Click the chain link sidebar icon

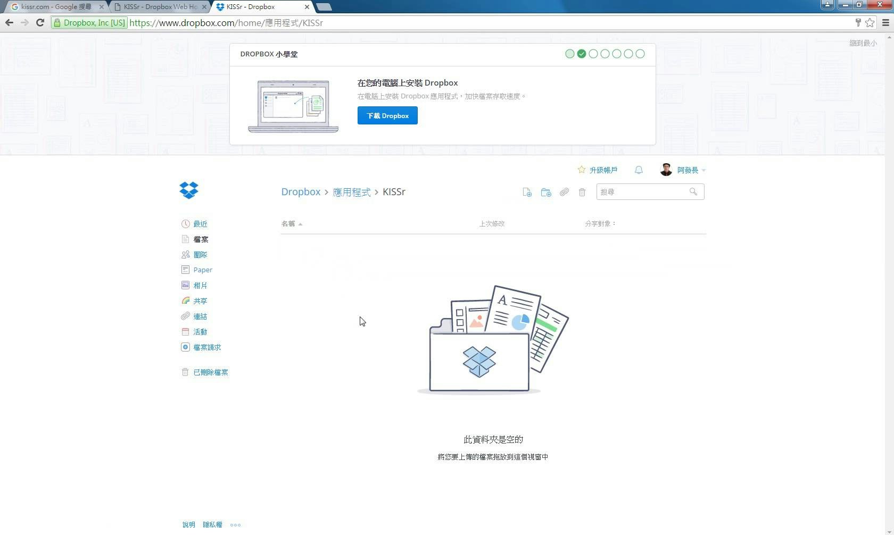tap(185, 316)
